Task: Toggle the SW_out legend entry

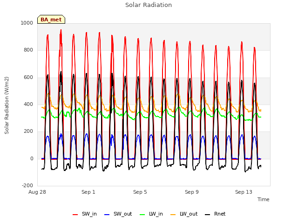Action: point(118,214)
